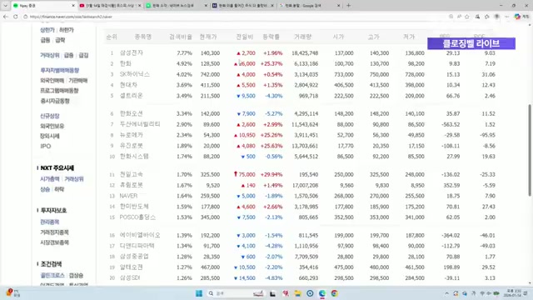
Task: Open 외국인매매 in the sidebar
Action: pyautogui.click(x=52, y=81)
